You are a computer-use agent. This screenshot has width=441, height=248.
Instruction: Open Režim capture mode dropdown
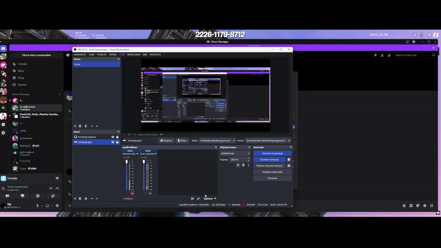(x=217, y=141)
